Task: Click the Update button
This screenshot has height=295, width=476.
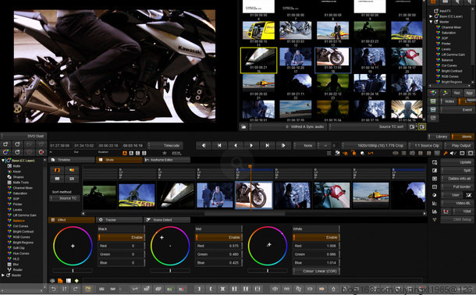Action: click(x=456, y=162)
